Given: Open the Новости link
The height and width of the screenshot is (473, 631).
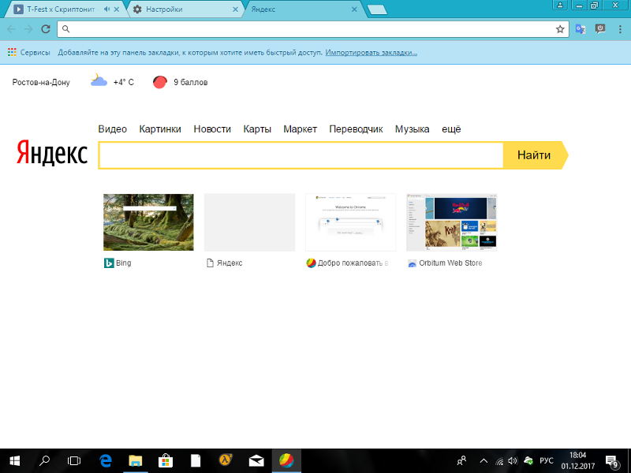Looking at the screenshot, I should (x=212, y=129).
